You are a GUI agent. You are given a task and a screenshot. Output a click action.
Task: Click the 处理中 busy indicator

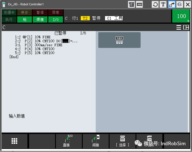pyautogui.click(x=9, y=12)
